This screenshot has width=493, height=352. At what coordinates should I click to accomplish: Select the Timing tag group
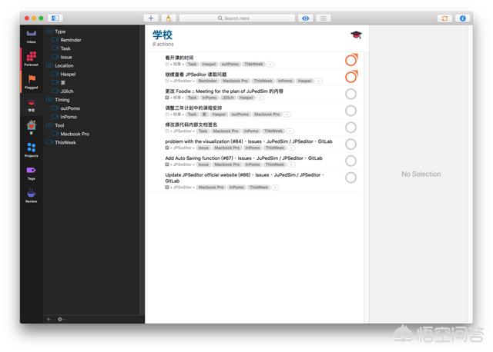[62, 100]
